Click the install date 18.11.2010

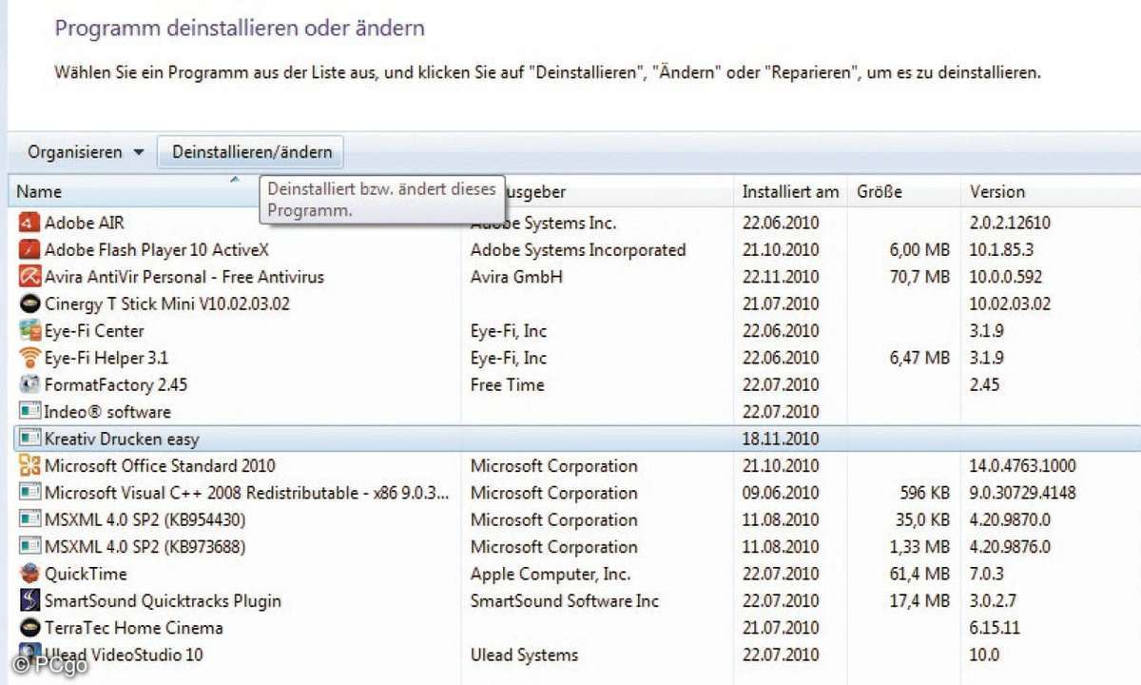781,439
